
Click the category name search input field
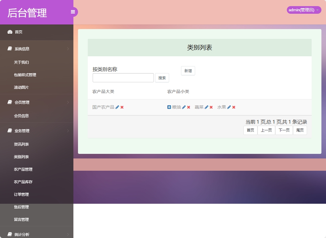(x=123, y=78)
